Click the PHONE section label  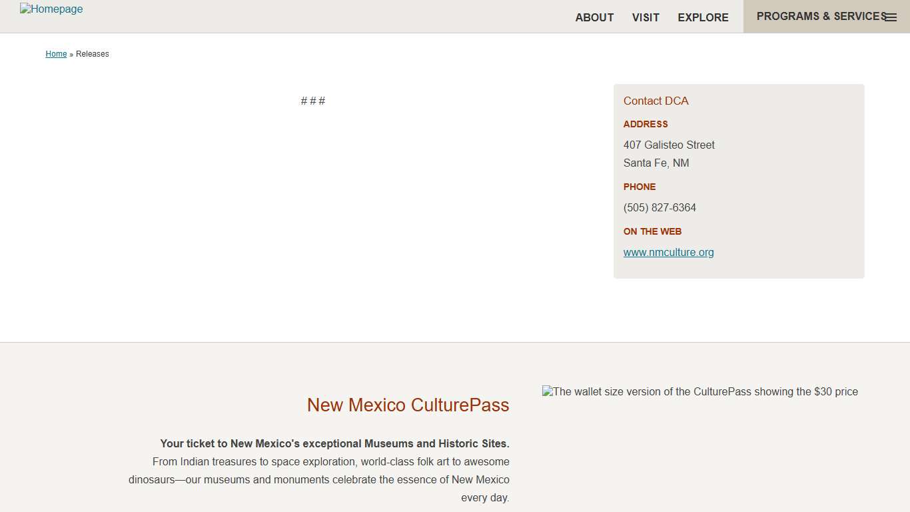click(x=639, y=187)
